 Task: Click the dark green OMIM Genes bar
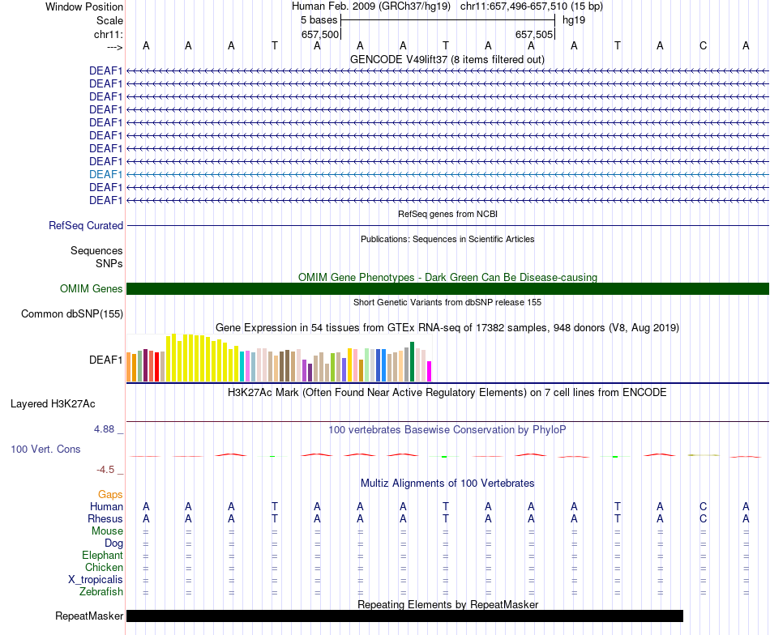pos(447,288)
